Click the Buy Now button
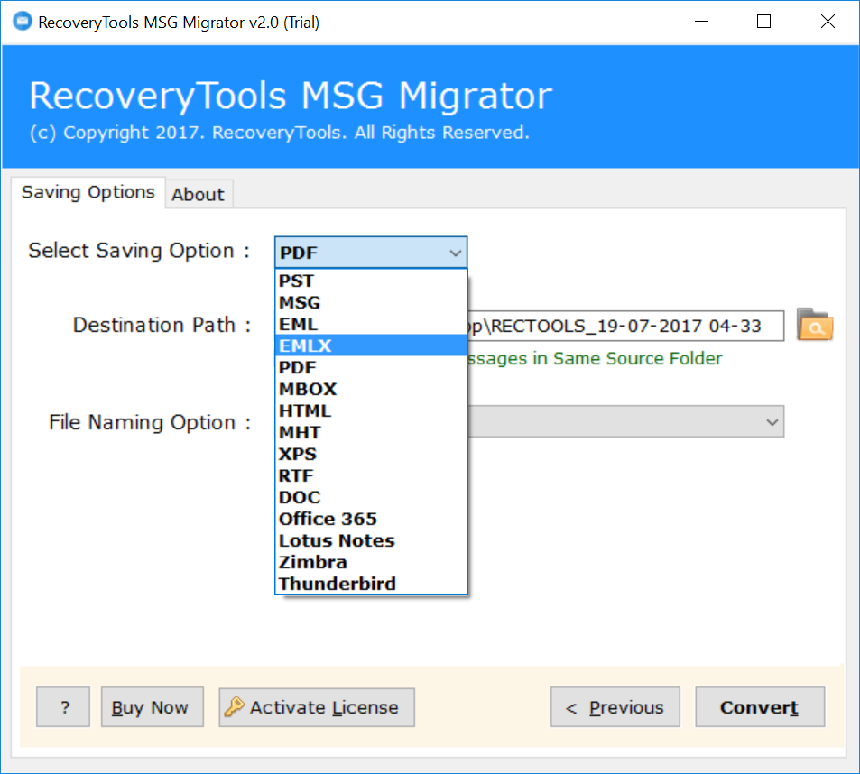The image size is (860, 774). coord(152,707)
